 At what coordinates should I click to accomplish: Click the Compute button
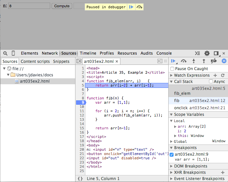[62, 6]
